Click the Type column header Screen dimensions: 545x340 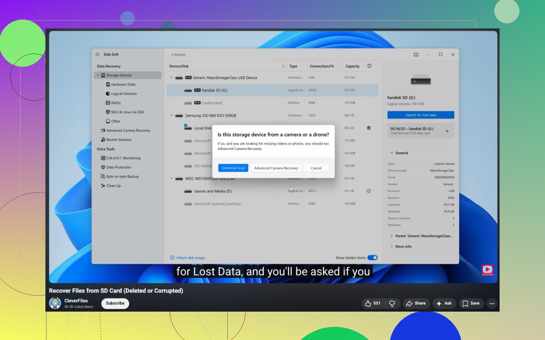(293, 66)
